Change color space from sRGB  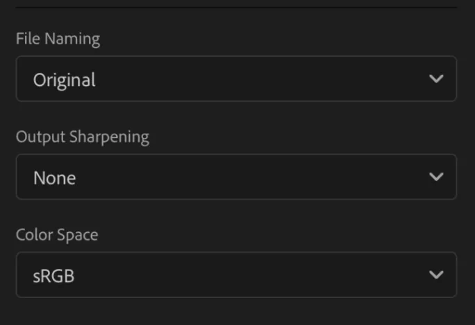pyautogui.click(x=236, y=275)
